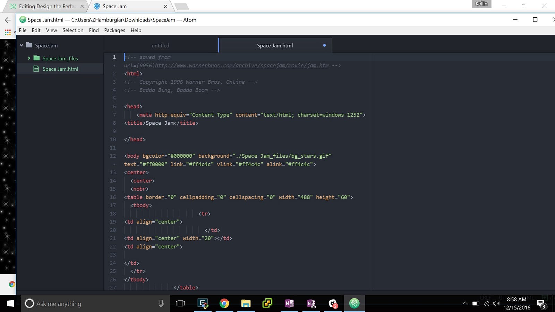Open the Selection menu

click(x=73, y=30)
